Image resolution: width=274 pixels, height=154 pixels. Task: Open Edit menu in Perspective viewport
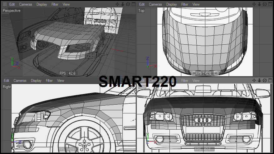pyautogui.click(x=12, y=4)
